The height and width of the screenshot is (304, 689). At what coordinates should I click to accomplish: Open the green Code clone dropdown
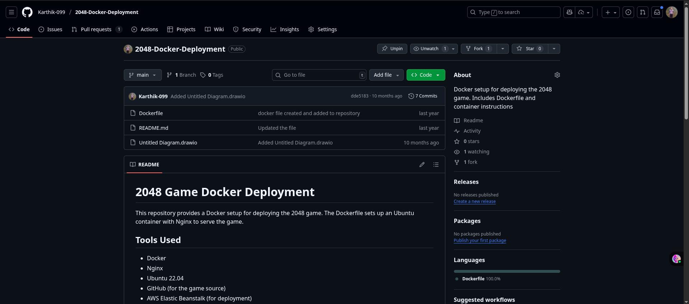tap(426, 75)
